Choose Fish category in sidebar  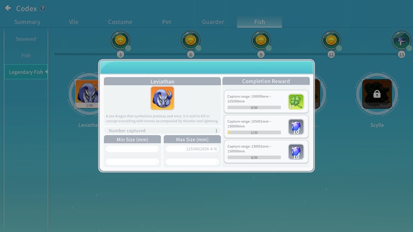(x=26, y=56)
